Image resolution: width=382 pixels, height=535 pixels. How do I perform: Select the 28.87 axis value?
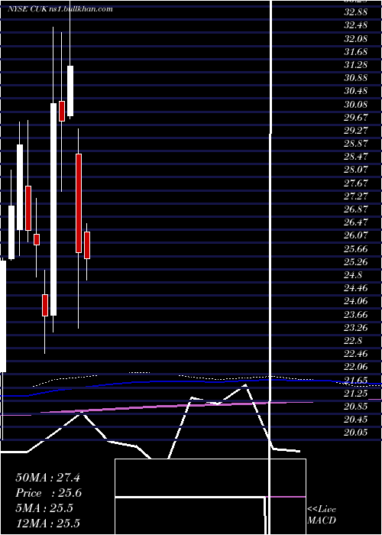coord(355,144)
